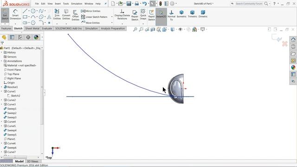Screen dimensions: 297x167
Task: Select the Line sketch tool
Action: tap(25, 11)
